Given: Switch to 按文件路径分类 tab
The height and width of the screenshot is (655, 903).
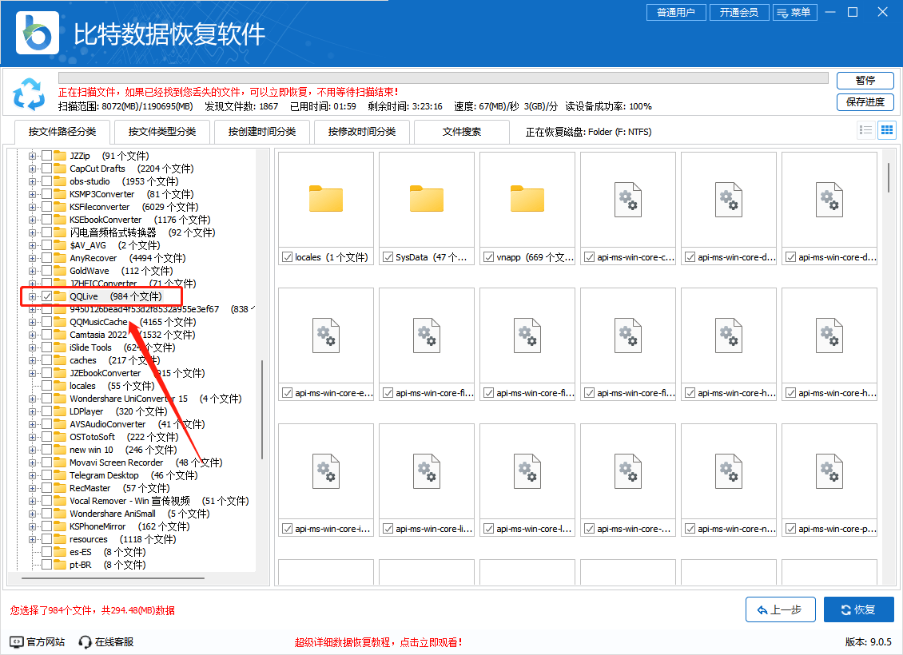Looking at the screenshot, I should [62, 132].
